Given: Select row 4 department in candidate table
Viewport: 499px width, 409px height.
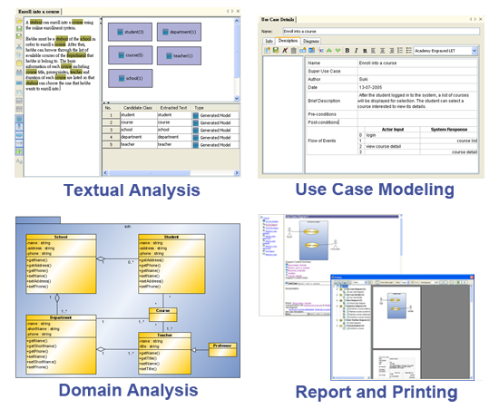Looking at the screenshot, I should (171, 137).
